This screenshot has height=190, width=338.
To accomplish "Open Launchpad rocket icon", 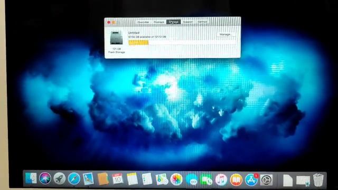I will (60, 178).
